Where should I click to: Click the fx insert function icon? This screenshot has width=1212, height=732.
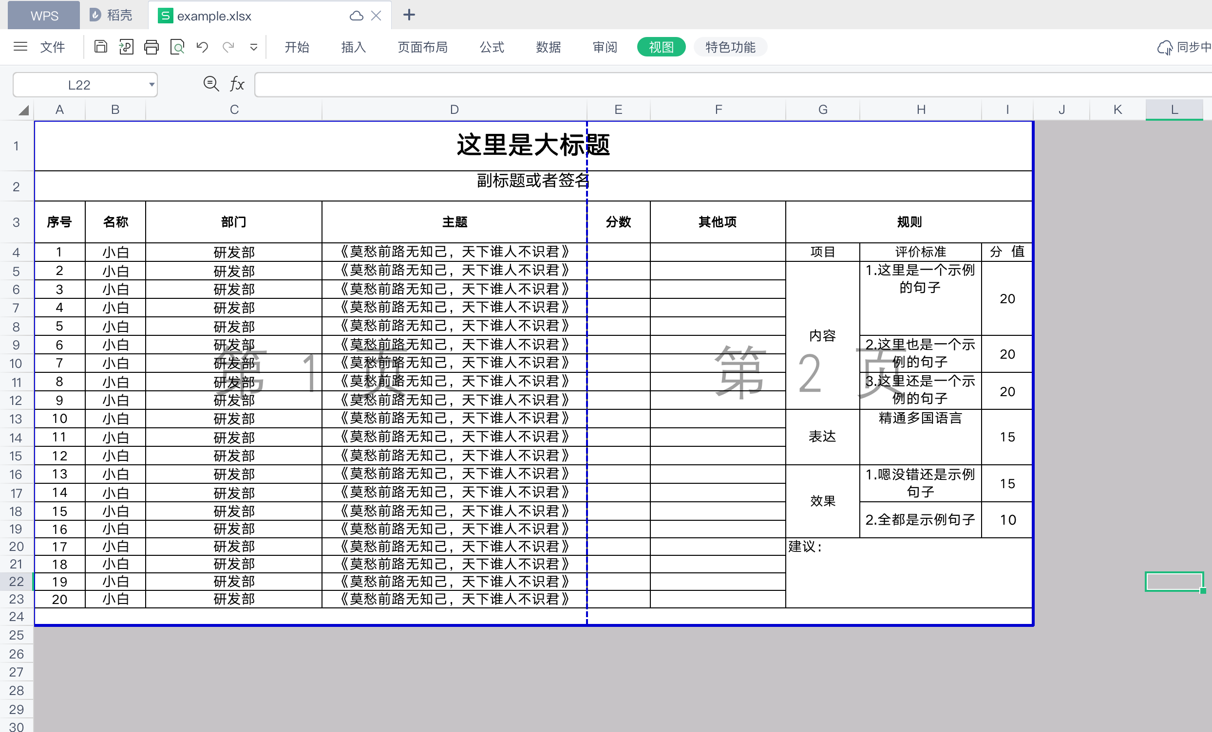click(x=237, y=84)
